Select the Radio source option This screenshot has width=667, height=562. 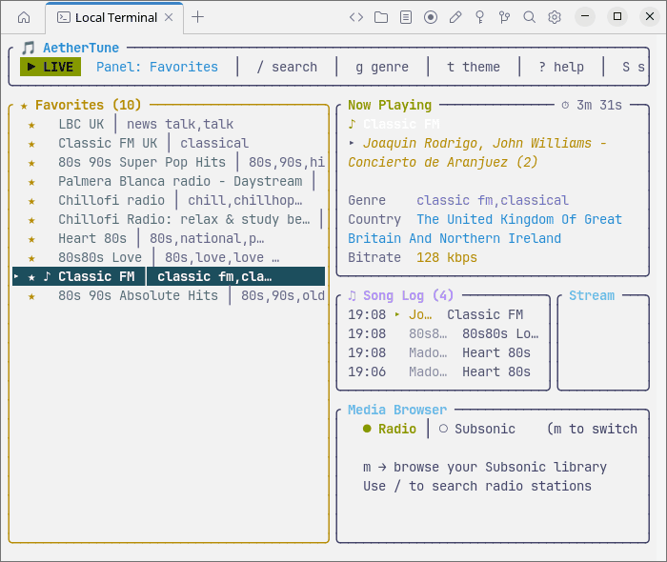(x=390, y=429)
